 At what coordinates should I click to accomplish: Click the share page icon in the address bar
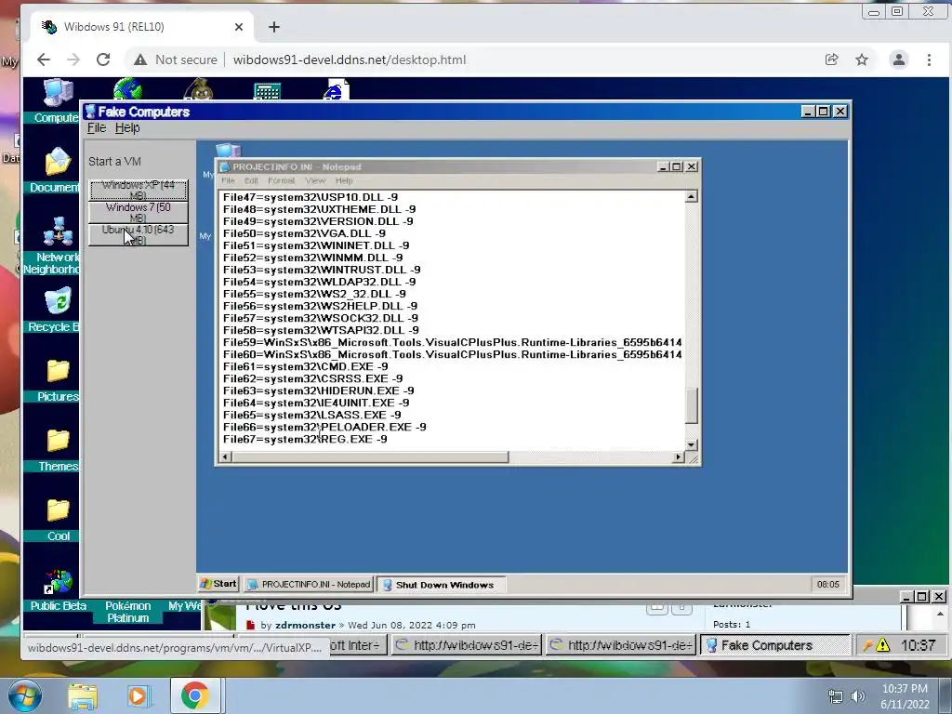[x=831, y=59]
